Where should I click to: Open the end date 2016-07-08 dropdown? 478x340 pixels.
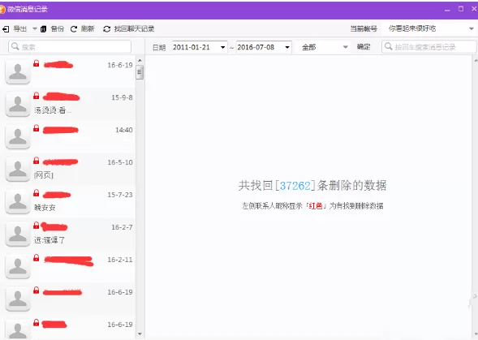(x=287, y=47)
